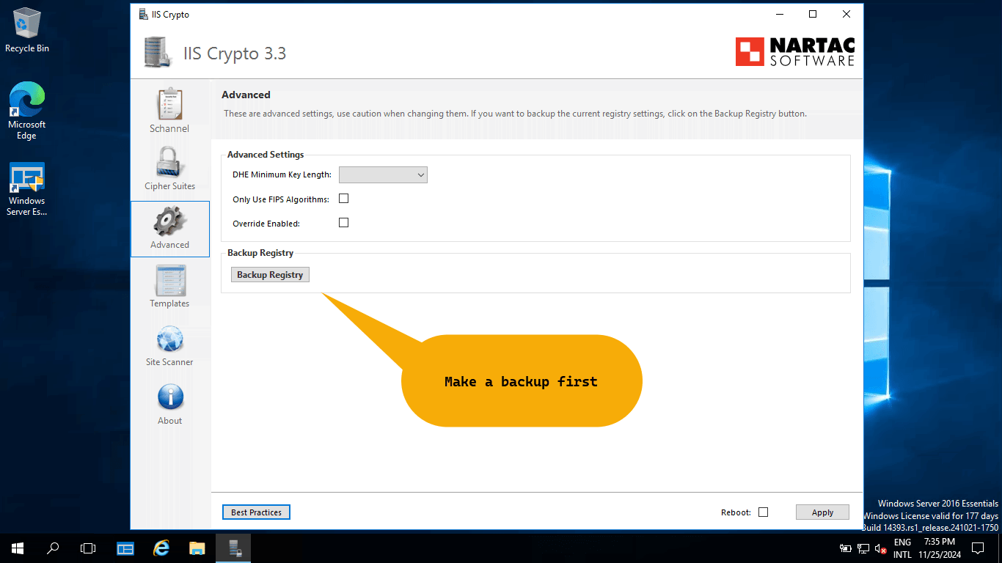The height and width of the screenshot is (563, 1002).
Task: Click the muted volume tray icon
Action: tap(881, 548)
